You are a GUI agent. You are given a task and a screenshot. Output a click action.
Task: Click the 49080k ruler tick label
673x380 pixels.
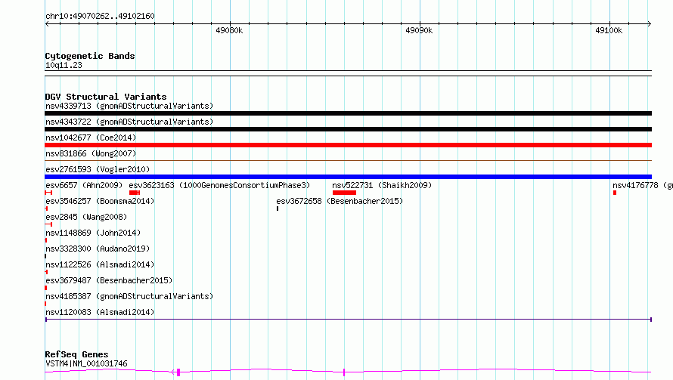(x=229, y=30)
